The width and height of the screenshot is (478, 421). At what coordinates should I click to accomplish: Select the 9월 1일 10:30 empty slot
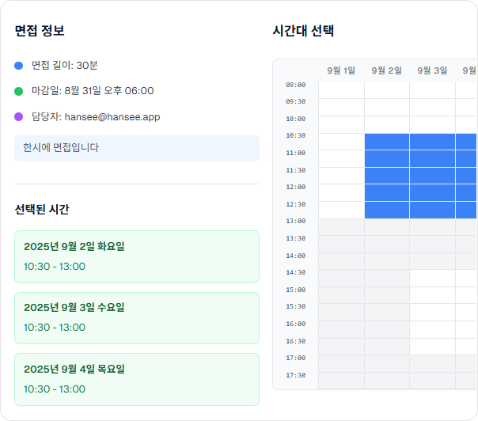pos(342,142)
